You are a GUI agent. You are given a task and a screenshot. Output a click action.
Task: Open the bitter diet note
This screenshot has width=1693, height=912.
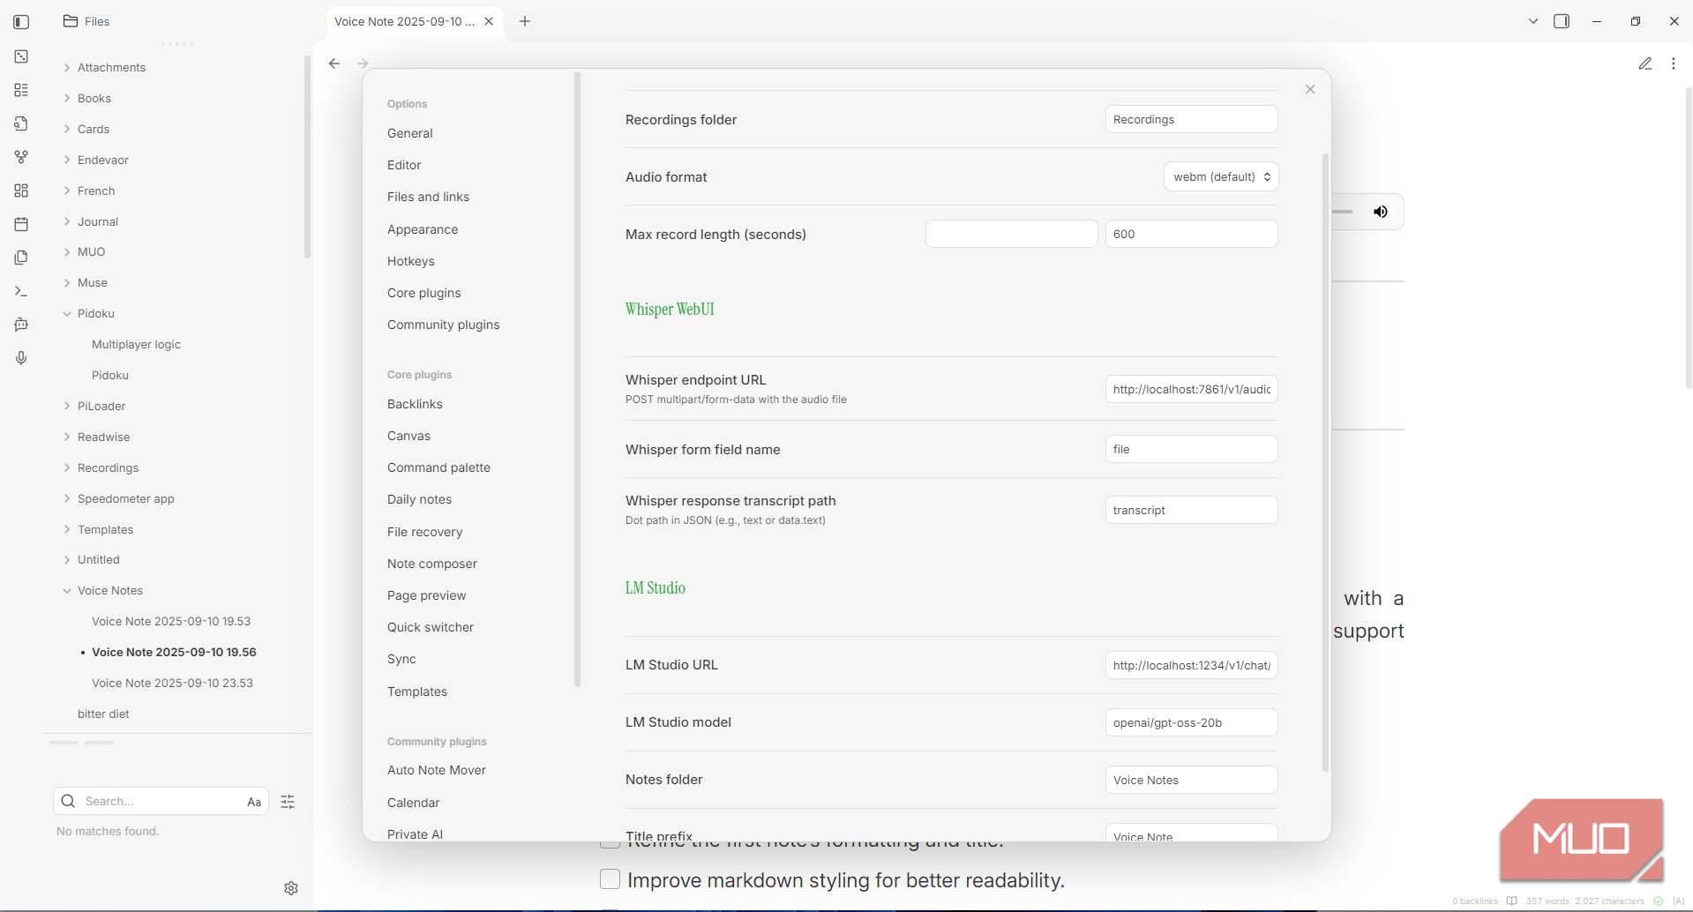(x=103, y=714)
